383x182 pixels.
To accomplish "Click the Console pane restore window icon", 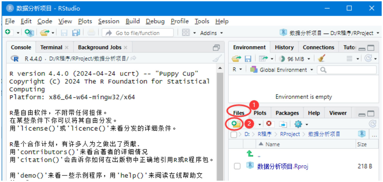I will [x=216, y=48].
